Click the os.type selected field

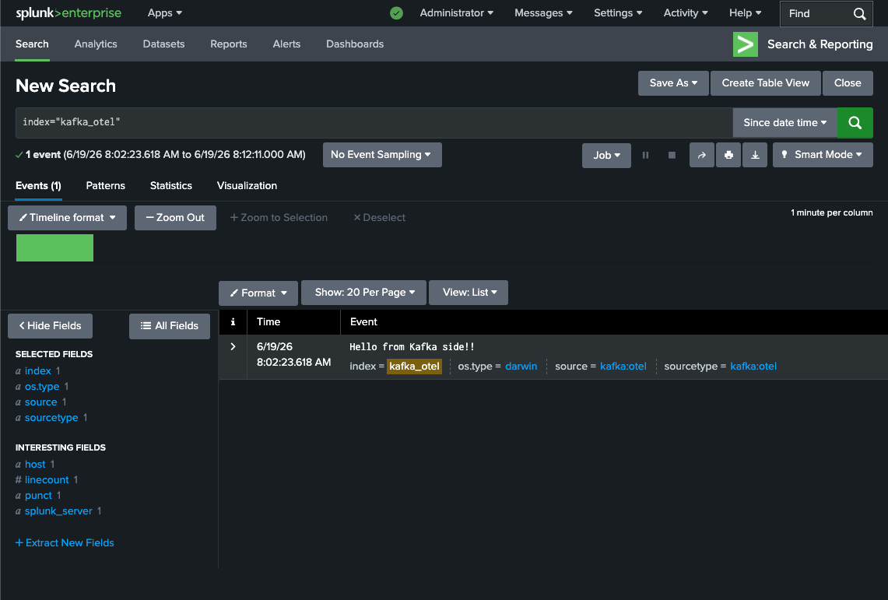click(42, 387)
